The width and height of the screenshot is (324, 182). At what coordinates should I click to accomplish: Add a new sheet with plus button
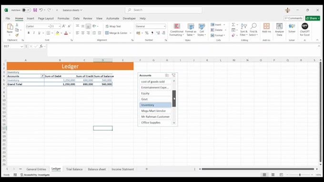pyautogui.click(x=146, y=169)
